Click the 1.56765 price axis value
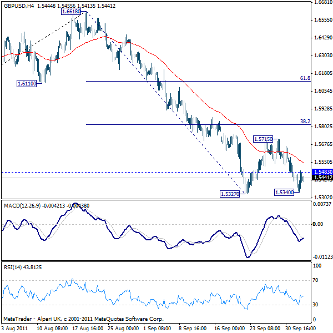The height and width of the screenshot is (333, 333). (x=323, y=144)
